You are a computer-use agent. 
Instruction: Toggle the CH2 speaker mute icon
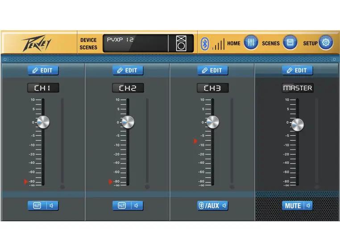click(x=137, y=205)
